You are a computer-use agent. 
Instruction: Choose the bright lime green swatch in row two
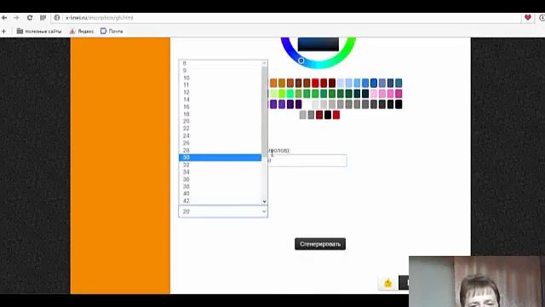click(x=282, y=93)
